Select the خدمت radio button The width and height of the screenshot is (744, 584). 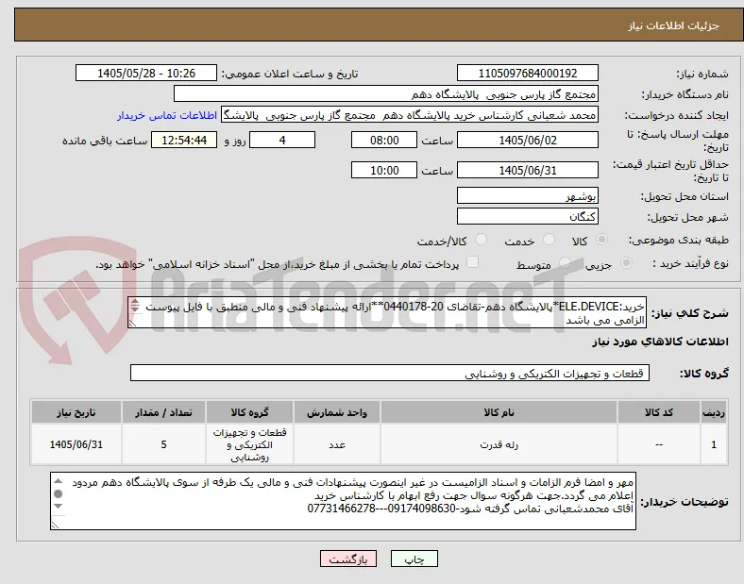click(x=549, y=240)
